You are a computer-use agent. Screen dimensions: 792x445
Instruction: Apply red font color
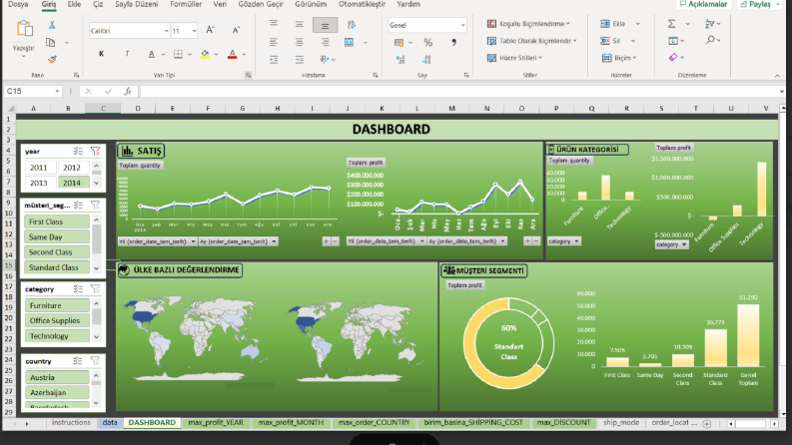[232, 54]
